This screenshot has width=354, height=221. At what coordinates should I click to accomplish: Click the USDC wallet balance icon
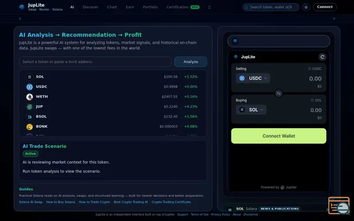pos(309,69)
